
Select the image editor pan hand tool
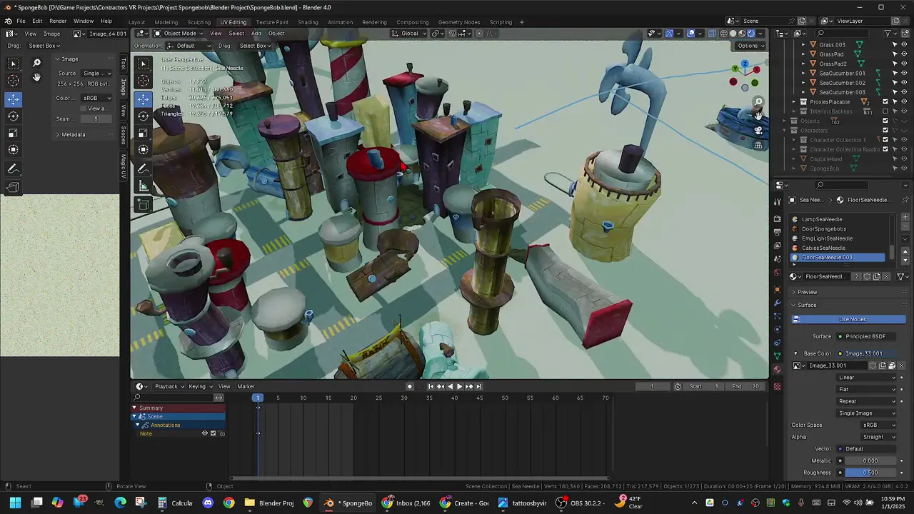(x=36, y=77)
